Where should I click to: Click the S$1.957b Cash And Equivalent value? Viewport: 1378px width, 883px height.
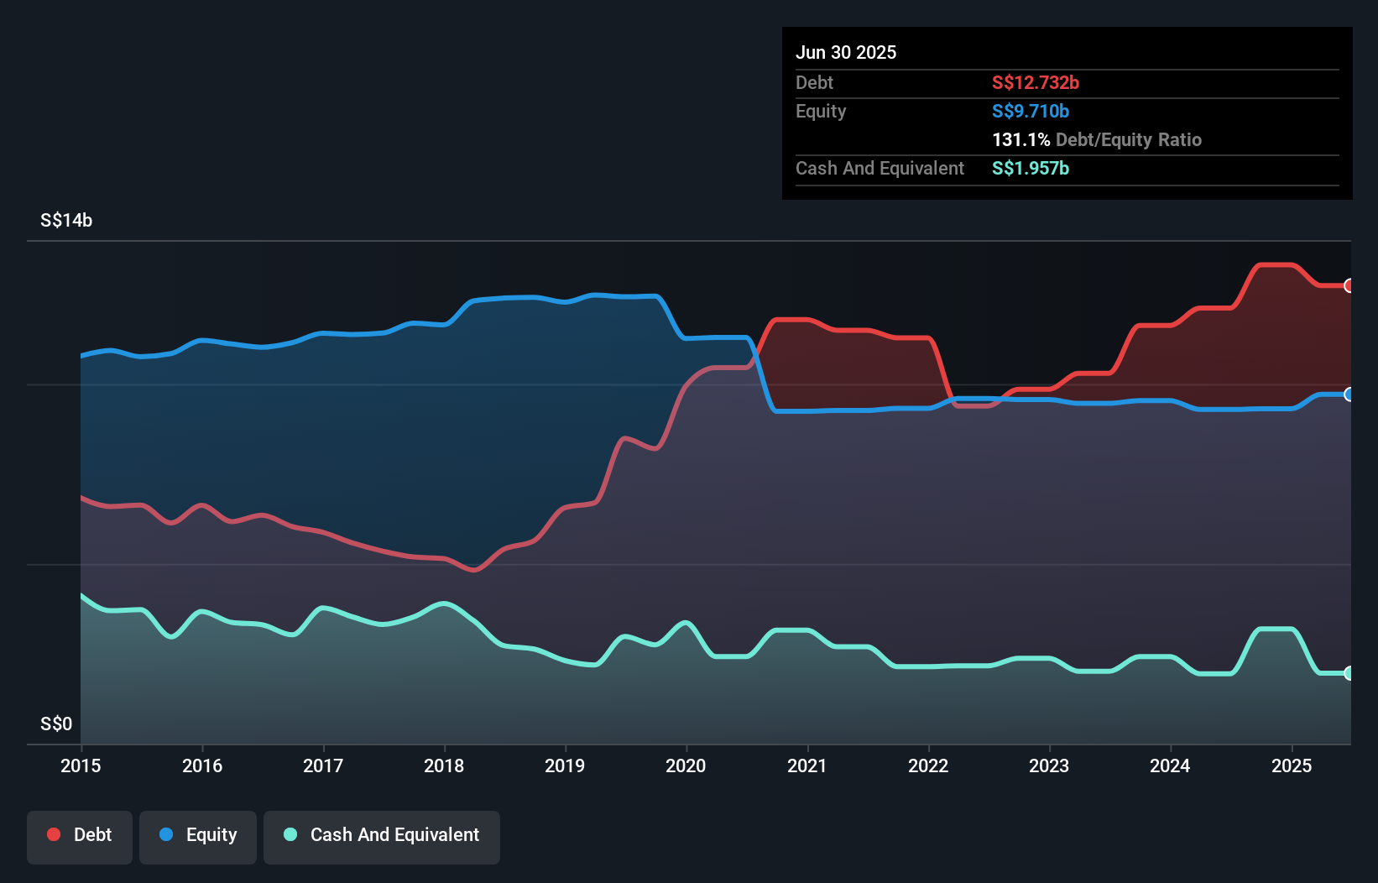pyautogui.click(x=1031, y=168)
